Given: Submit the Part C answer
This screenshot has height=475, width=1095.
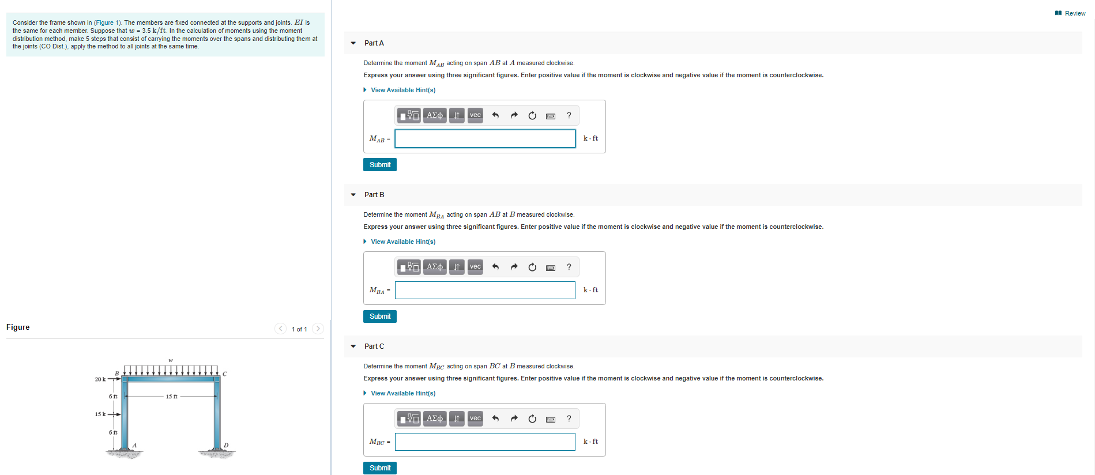Looking at the screenshot, I should coord(380,468).
